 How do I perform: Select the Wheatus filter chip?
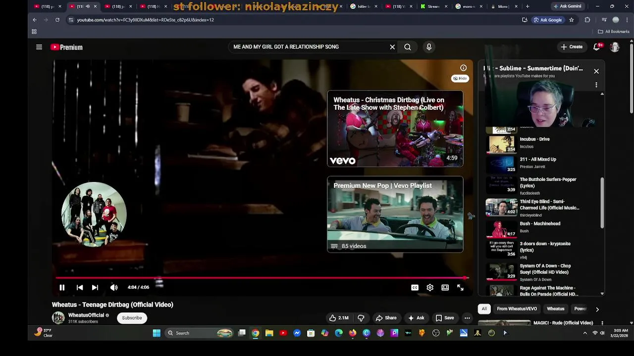555,309
